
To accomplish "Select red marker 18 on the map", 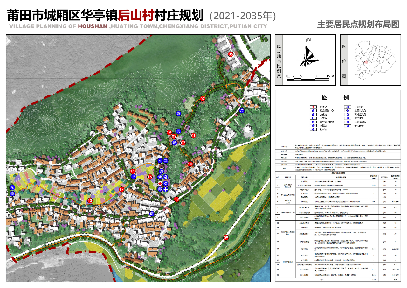I will pos(190,164).
